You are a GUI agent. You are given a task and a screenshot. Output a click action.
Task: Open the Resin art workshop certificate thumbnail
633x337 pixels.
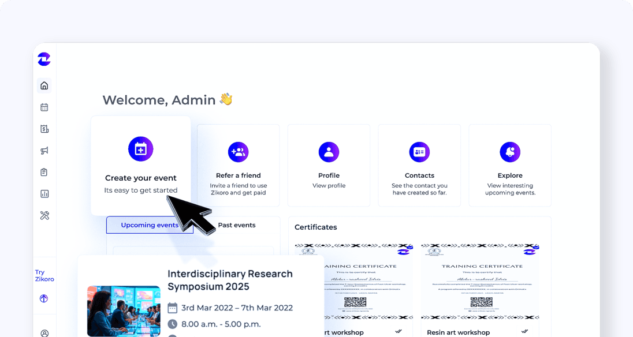480,282
